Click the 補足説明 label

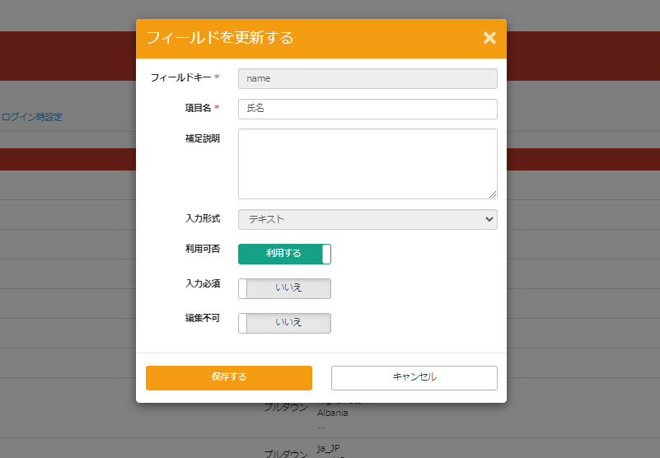tap(202, 138)
